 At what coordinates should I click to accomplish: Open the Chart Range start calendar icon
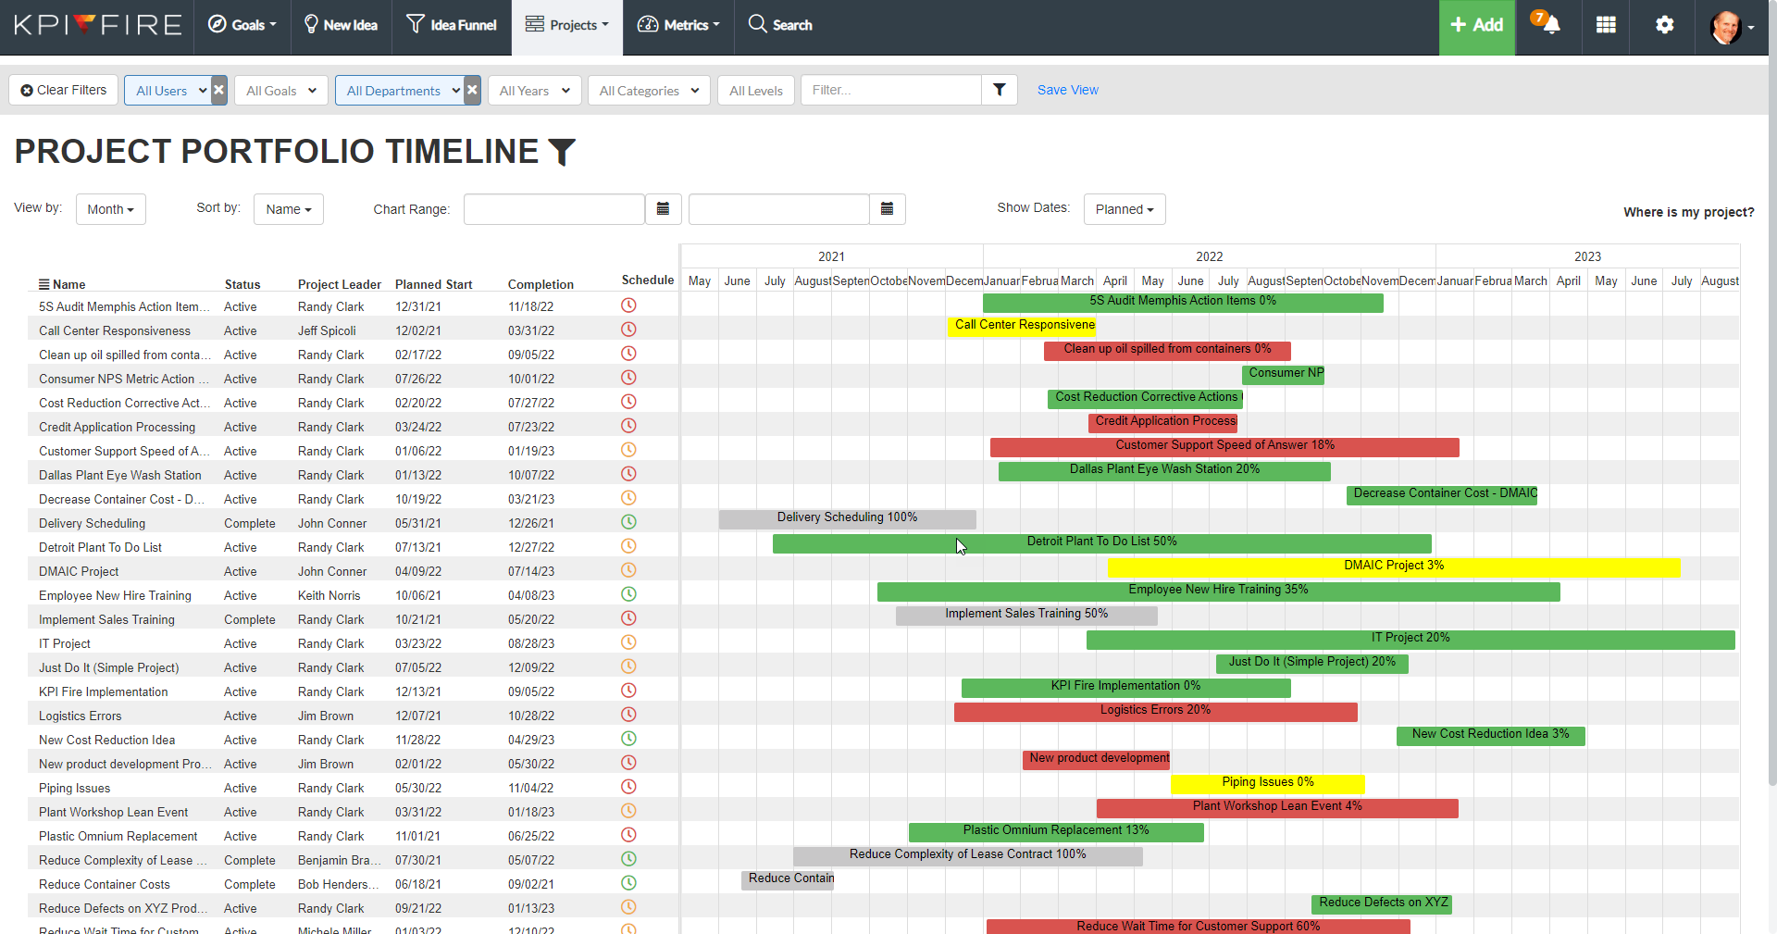pyautogui.click(x=663, y=208)
